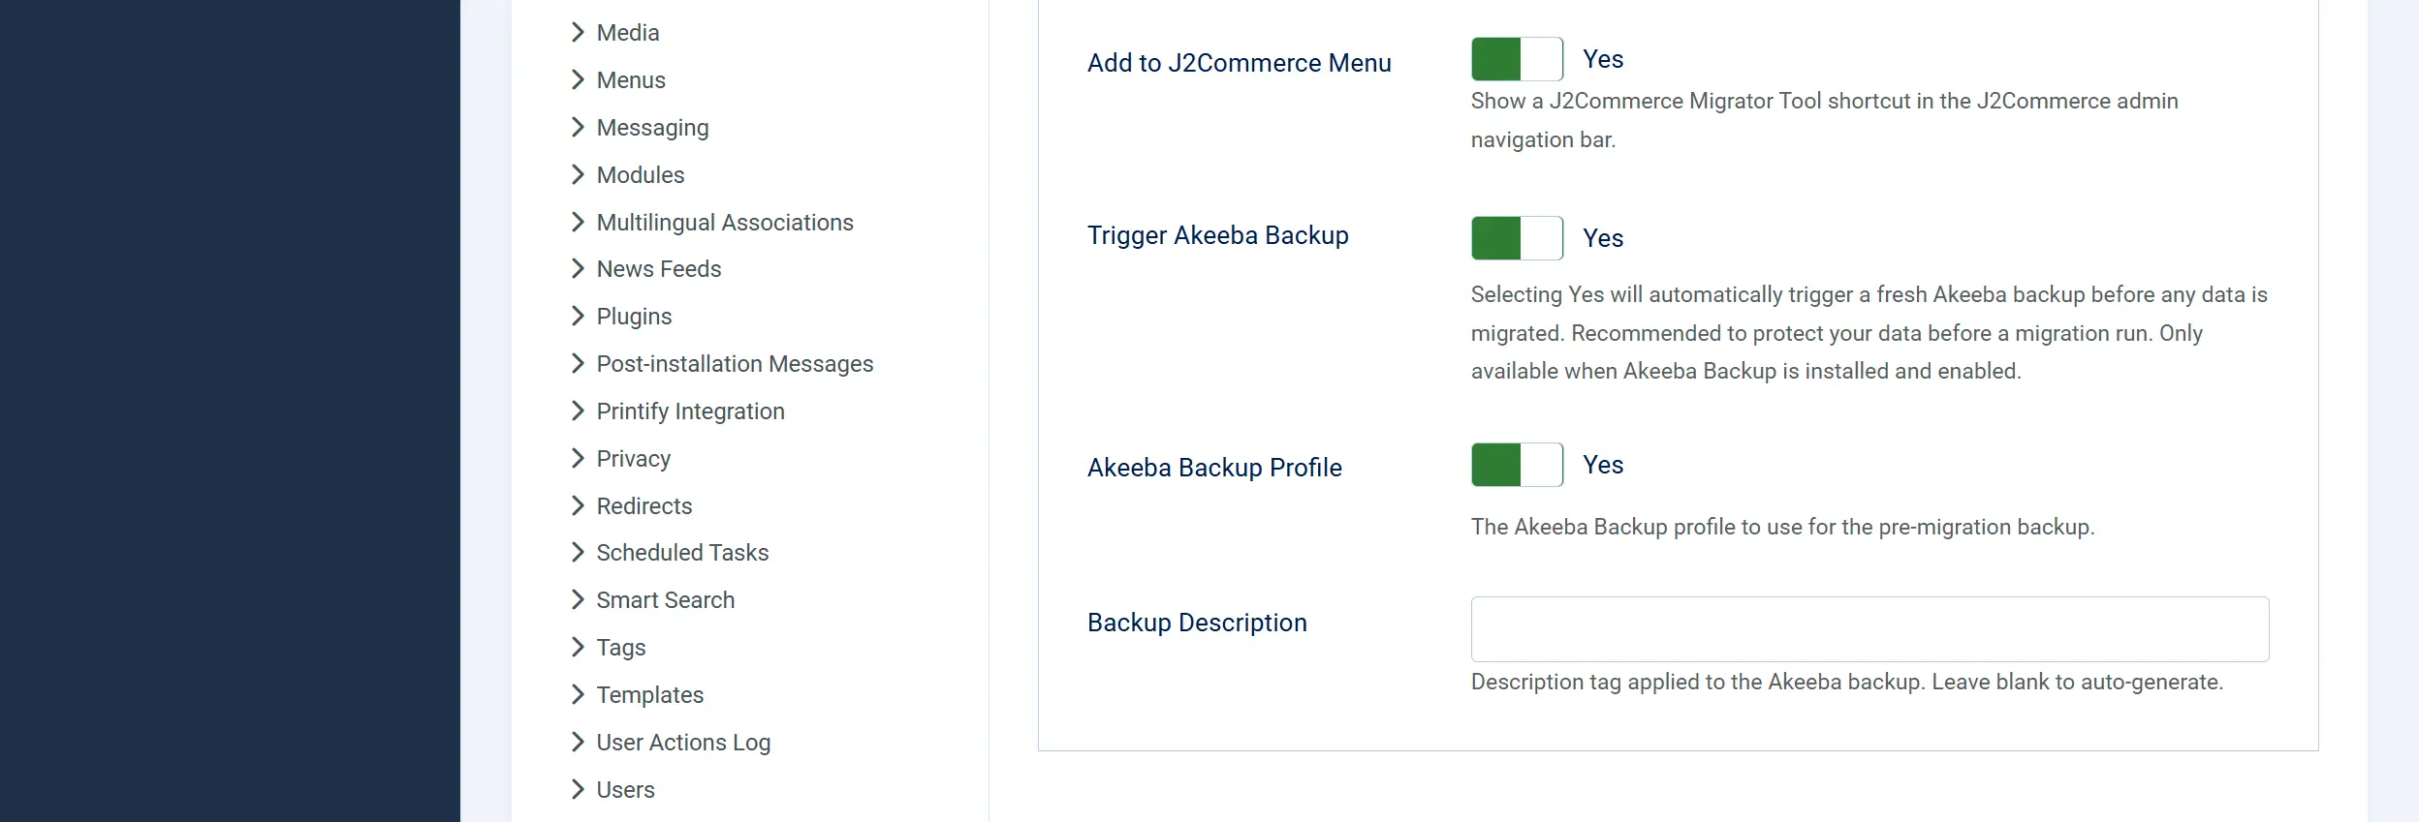Click the arrow icon beside Users
The width and height of the screenshot is (2419, 822).
(578, 789)
